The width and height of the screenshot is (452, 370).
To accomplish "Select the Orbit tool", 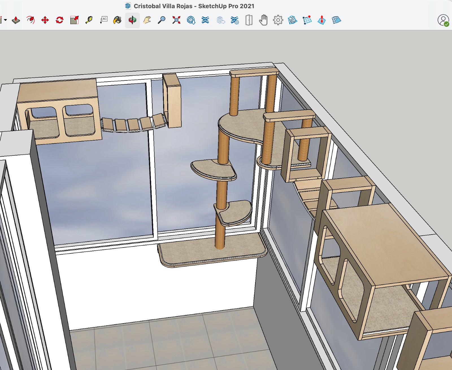I will [132, 20].
